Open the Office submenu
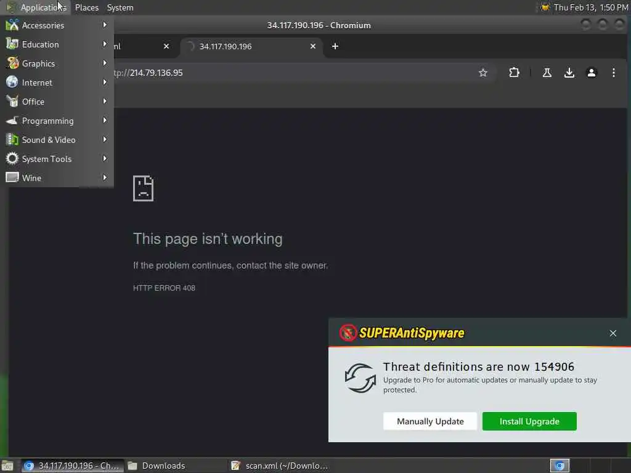631x473 pixels. click(x=57, y=102)
